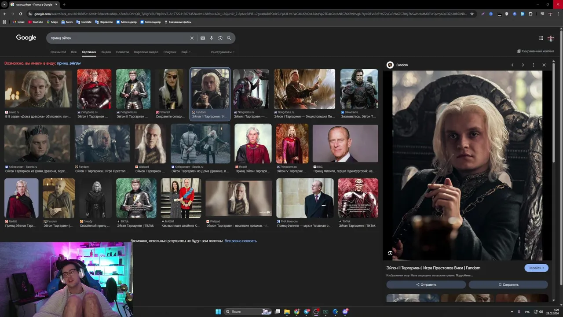
Task: Open Google Lens image search icon
Action: pyautogui.click(x=220, y=38)
